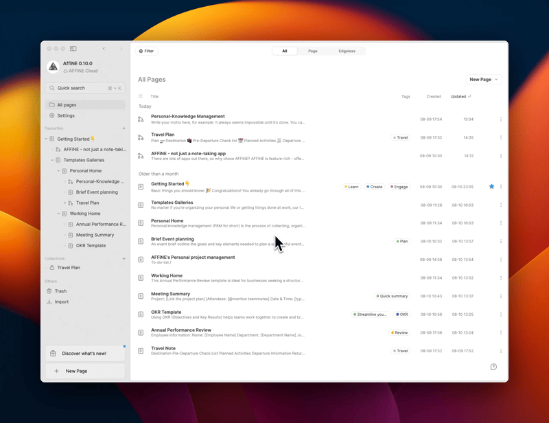Open the Travel Note page row

pyautogui.click(x=320, y=351)
